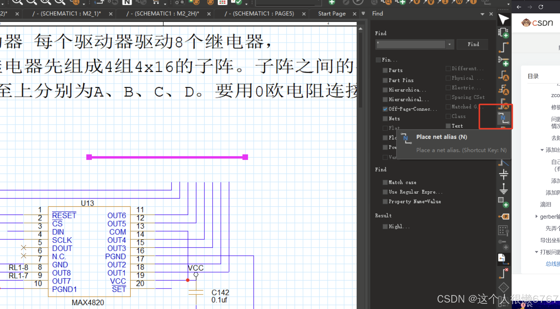Image resolution: width=560 pixels, height=309 pixels.
Task: Uncheck the Off-Page-Connec... checkbox
Action: click(x=385, y=109)
